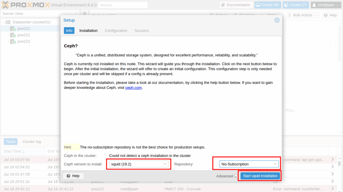Collapse the Datacenter tree expander arrow
The image size is (343, 192).
point(3,22)
